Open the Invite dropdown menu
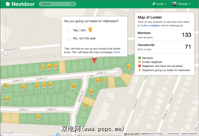The image size is (199, 136). [160, 4]
